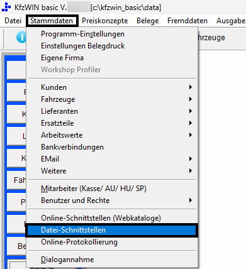The height and width of the screenshot is (269, 246).
Task: Open Online-Schnittstellen (Webkataloge)
Action: [112, 218]
